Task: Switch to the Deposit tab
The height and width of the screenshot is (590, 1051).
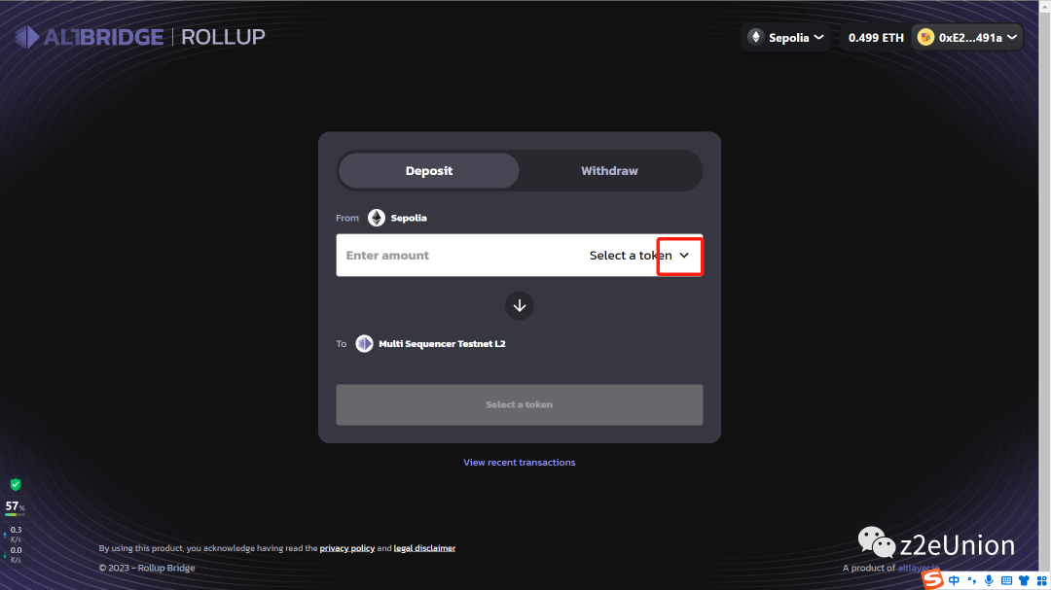Action: pyautogui.click(x=429, y=171)
